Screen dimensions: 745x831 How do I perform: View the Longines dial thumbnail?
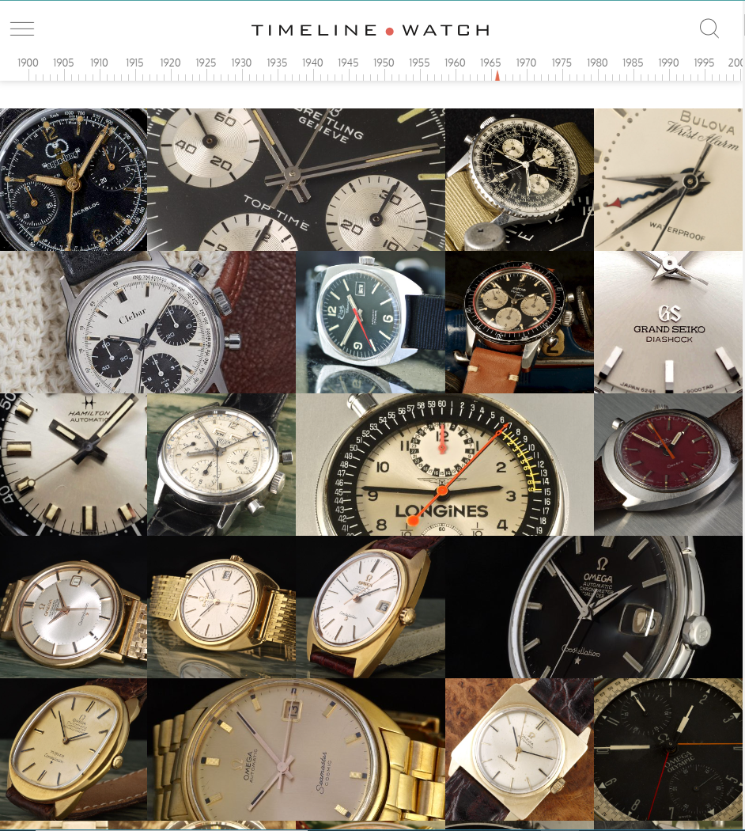tap(444, 465)
